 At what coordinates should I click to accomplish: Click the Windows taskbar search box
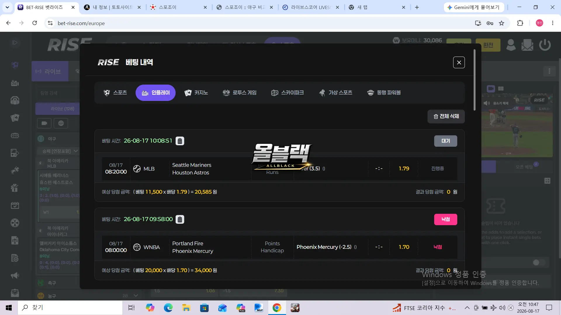pyautogui.click(x=70, y=308)
